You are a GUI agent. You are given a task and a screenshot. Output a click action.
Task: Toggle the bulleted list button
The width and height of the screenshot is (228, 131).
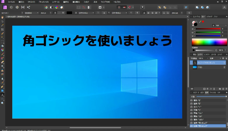(x=164, y=13)
